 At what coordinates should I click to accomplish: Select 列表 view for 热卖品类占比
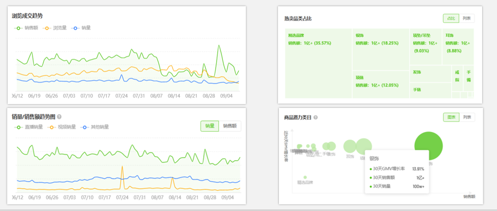point(467,19)
